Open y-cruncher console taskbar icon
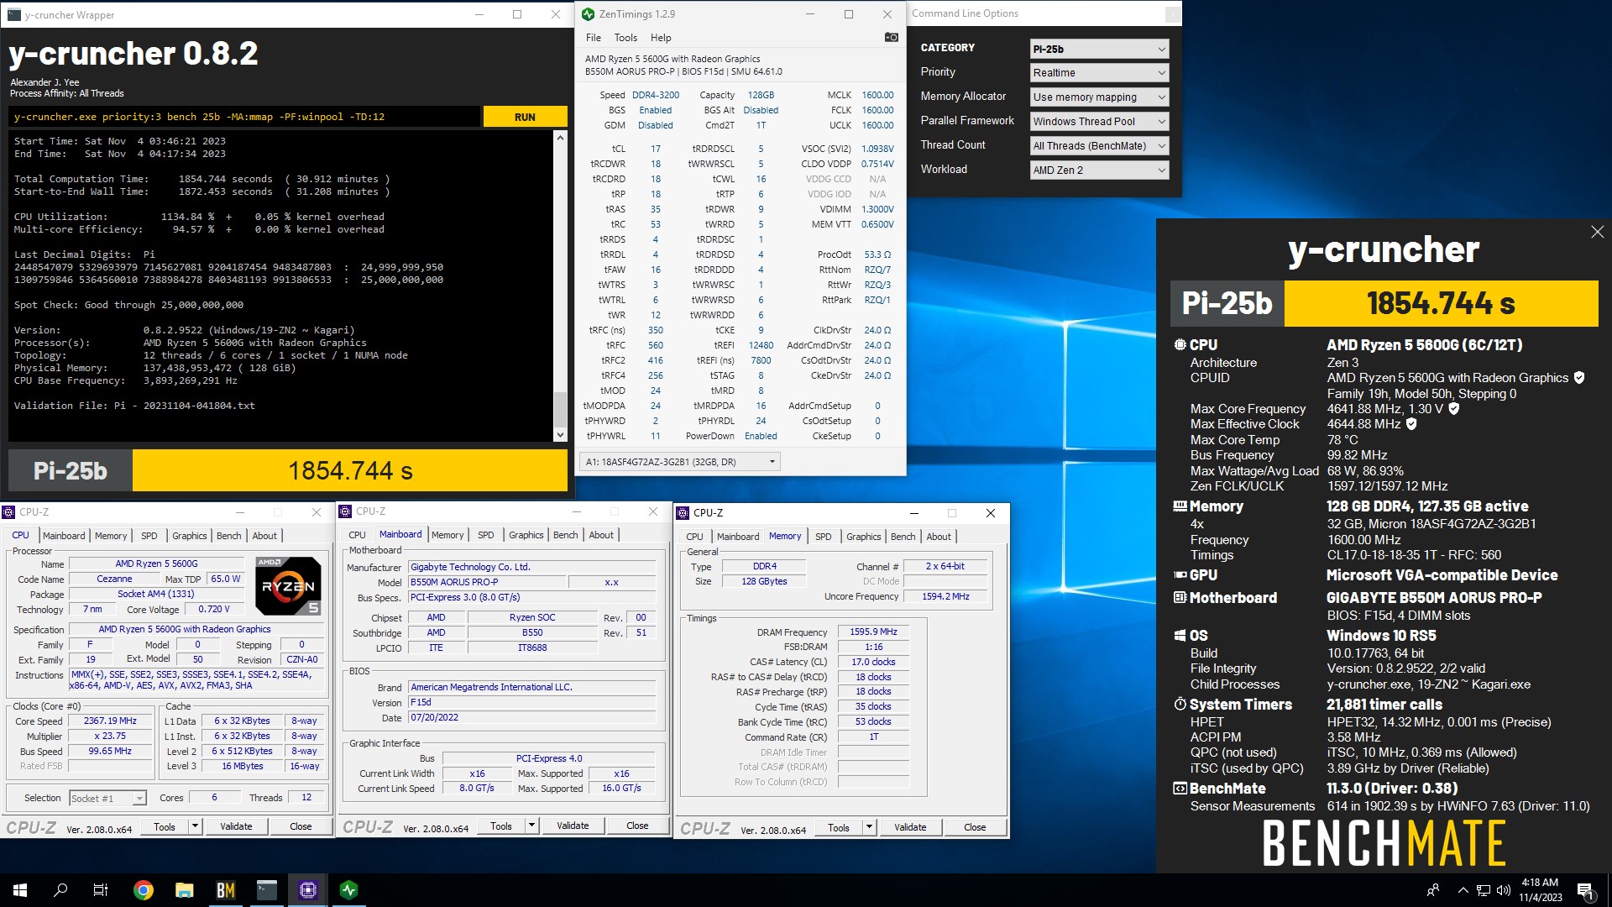 point(267,890)
